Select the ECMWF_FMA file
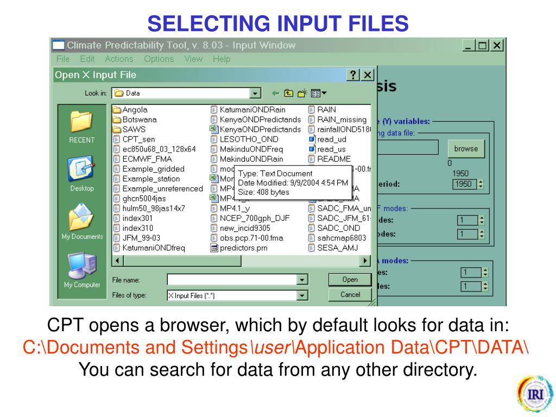The width and height of the screenshot is (556, 417). [x=143, y=159]
